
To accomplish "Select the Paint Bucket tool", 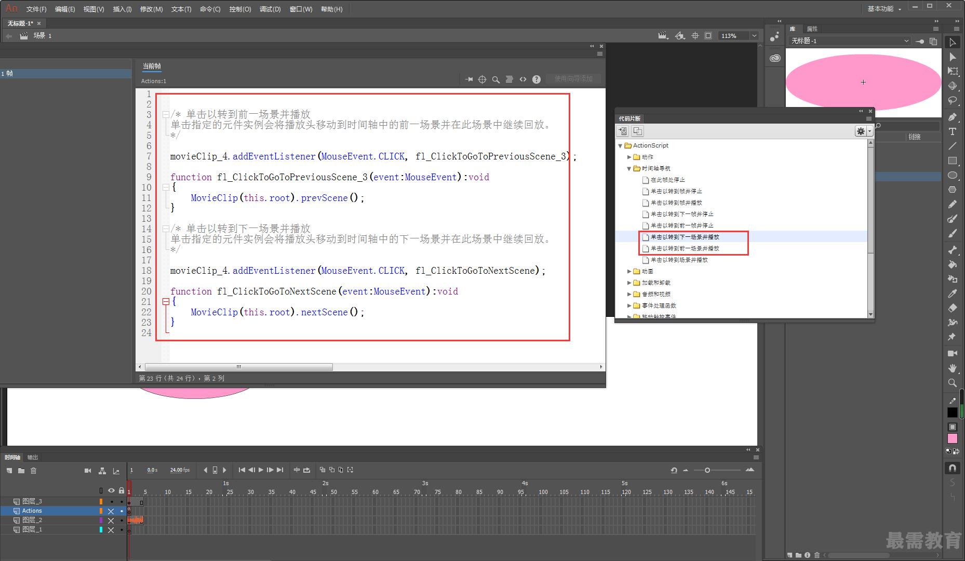I will pos(953,264).
